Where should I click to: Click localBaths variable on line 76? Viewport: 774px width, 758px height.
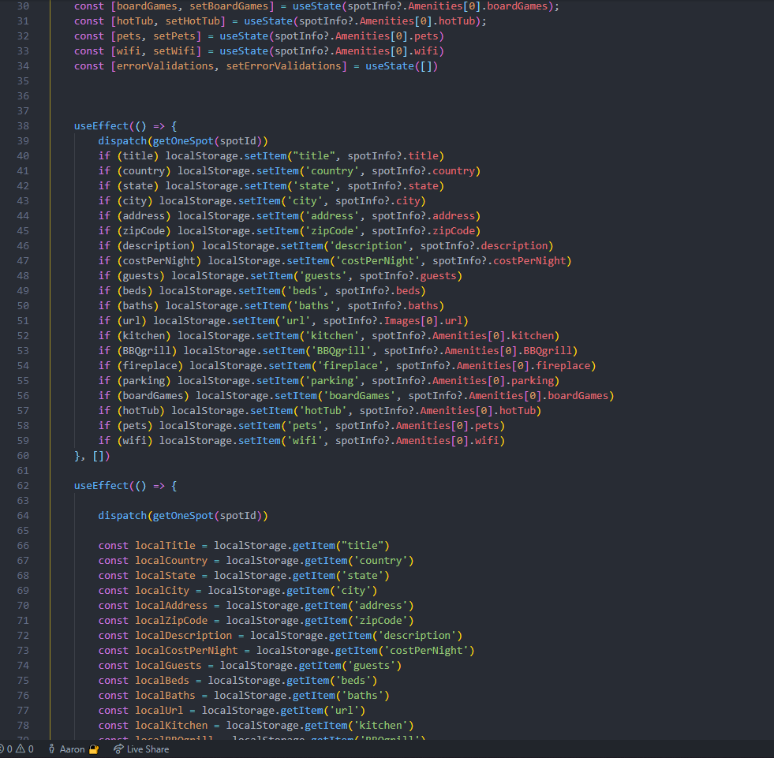166,696
